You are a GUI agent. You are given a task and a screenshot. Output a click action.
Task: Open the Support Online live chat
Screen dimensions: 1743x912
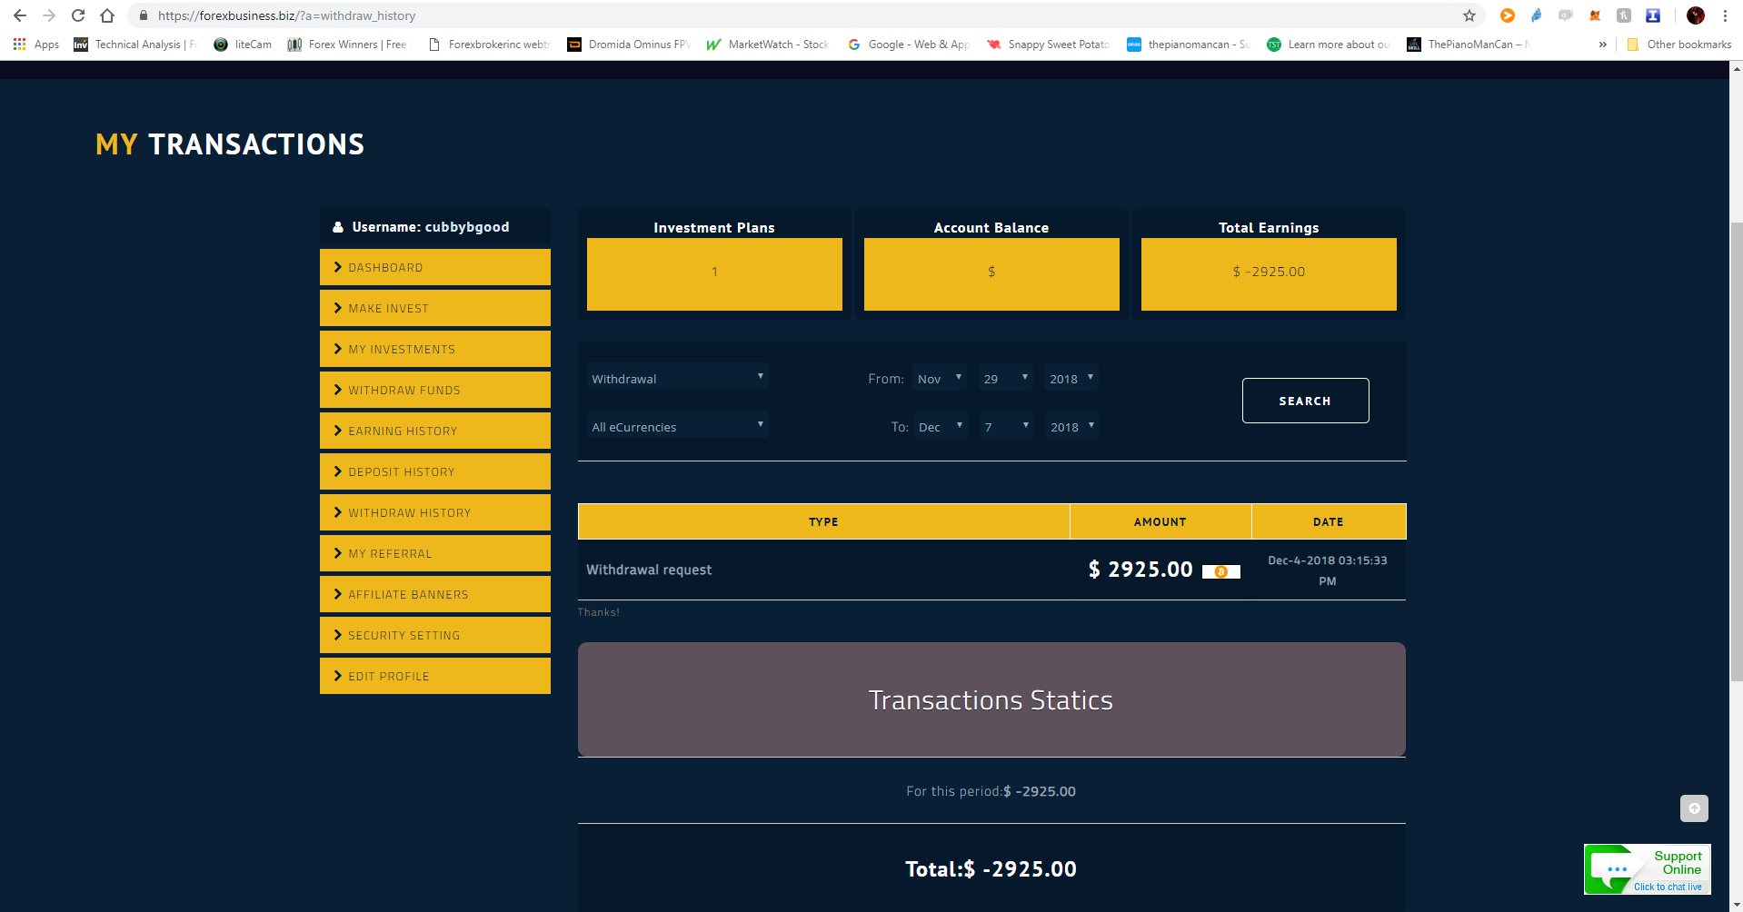tap(1647, 869)
